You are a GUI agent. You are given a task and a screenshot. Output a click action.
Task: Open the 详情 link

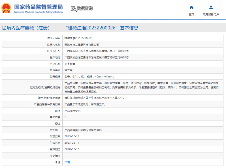coord(67,162)
